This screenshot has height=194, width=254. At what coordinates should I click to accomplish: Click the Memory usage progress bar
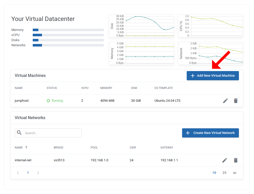pos(68,30)
